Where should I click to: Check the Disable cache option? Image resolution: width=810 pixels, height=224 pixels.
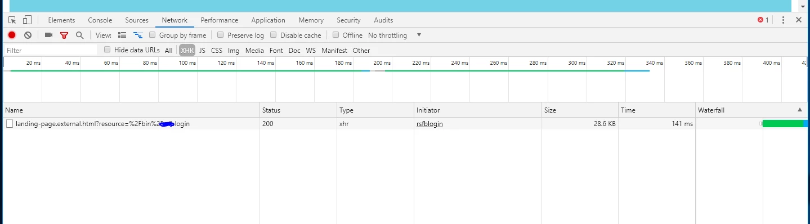(x=274, y=35)
